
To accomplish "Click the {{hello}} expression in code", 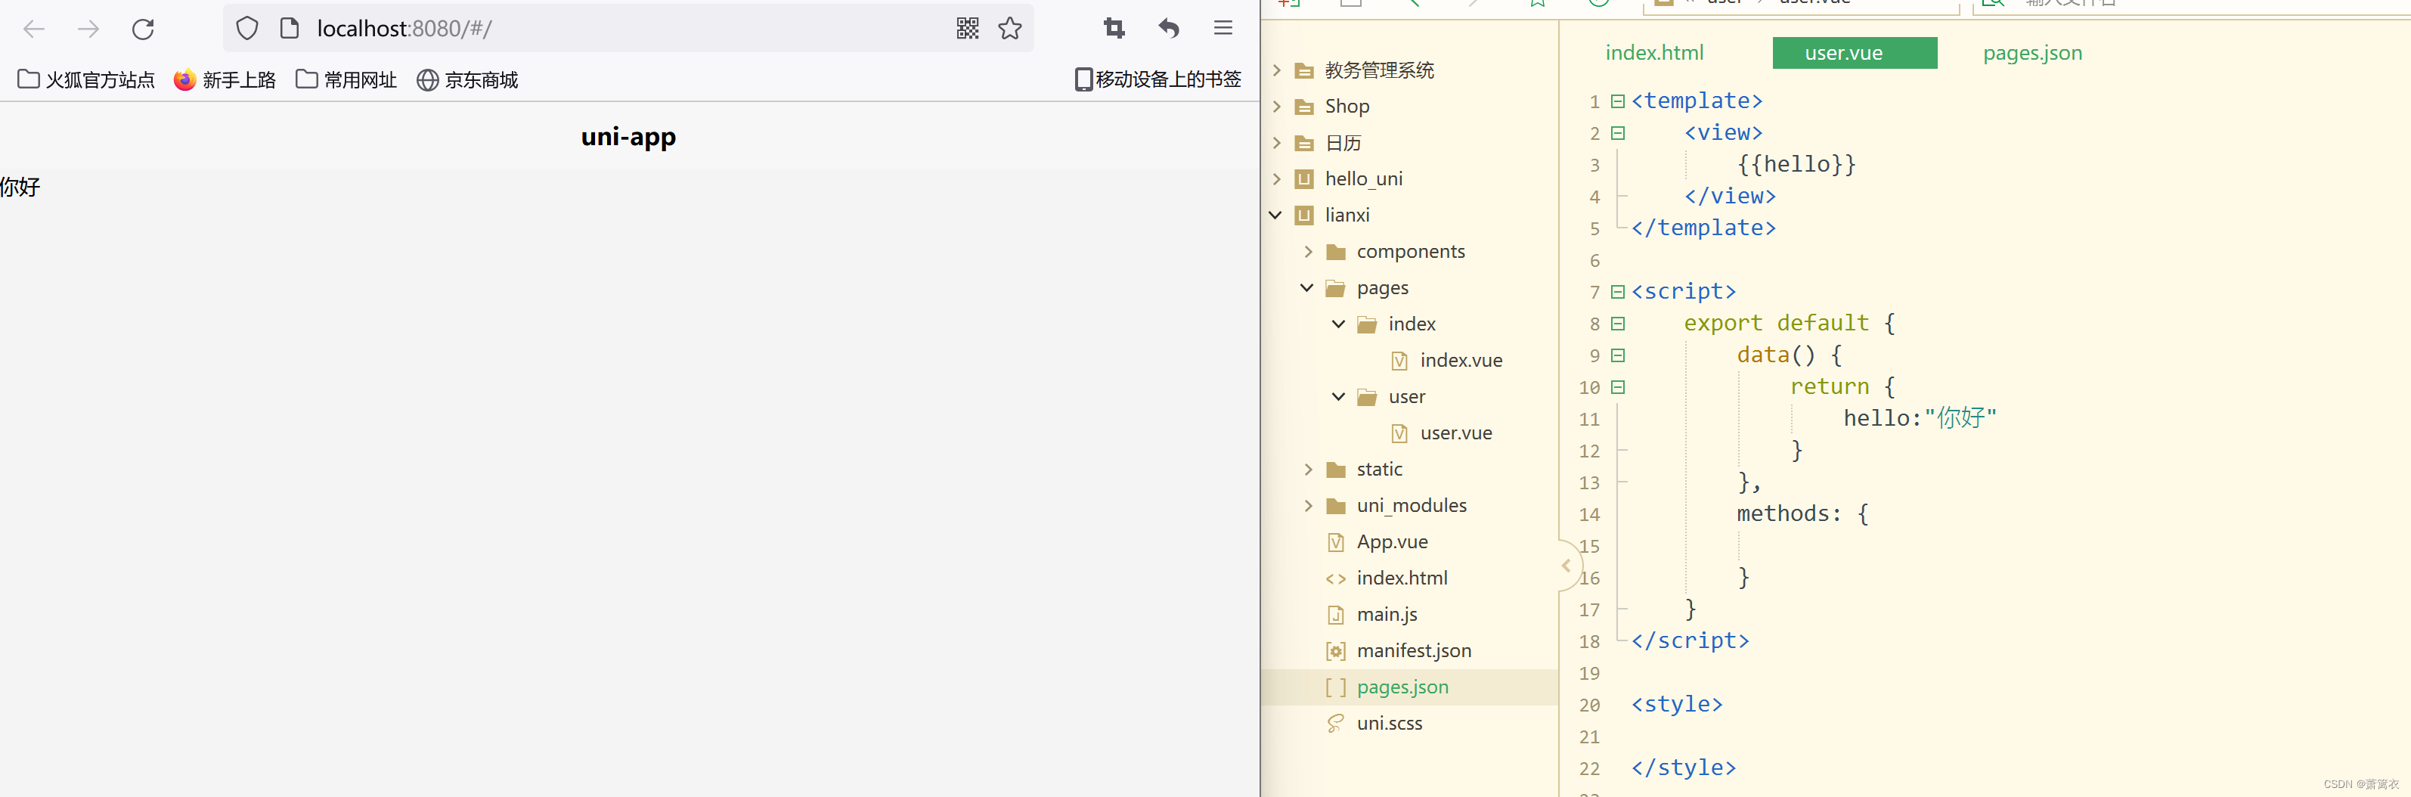I will click(x=1796, y=165).
